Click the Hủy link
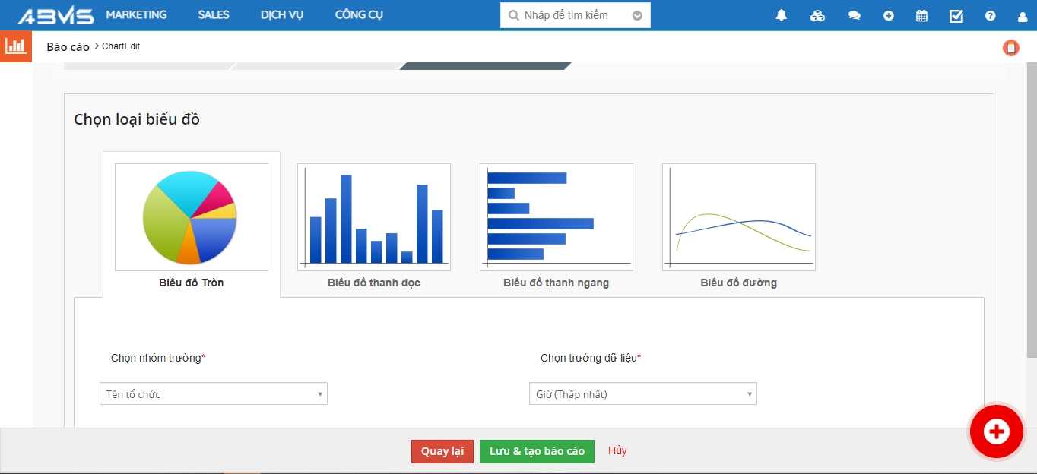 click(617, 450)
